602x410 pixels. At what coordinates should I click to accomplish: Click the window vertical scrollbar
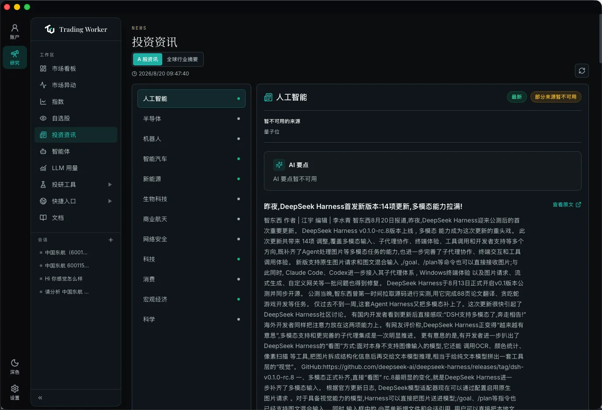(x=600, y=39)
